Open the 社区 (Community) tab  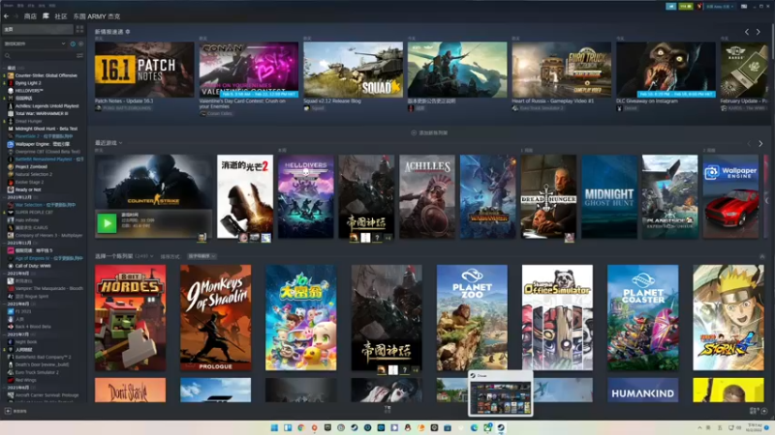tap(61, 16)
